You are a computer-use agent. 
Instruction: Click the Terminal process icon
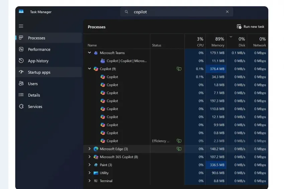click(96, 181)
